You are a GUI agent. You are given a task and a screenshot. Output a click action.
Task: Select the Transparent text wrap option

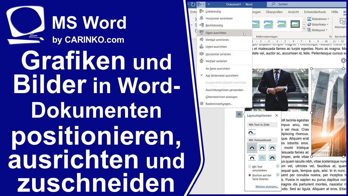(272, 148)
